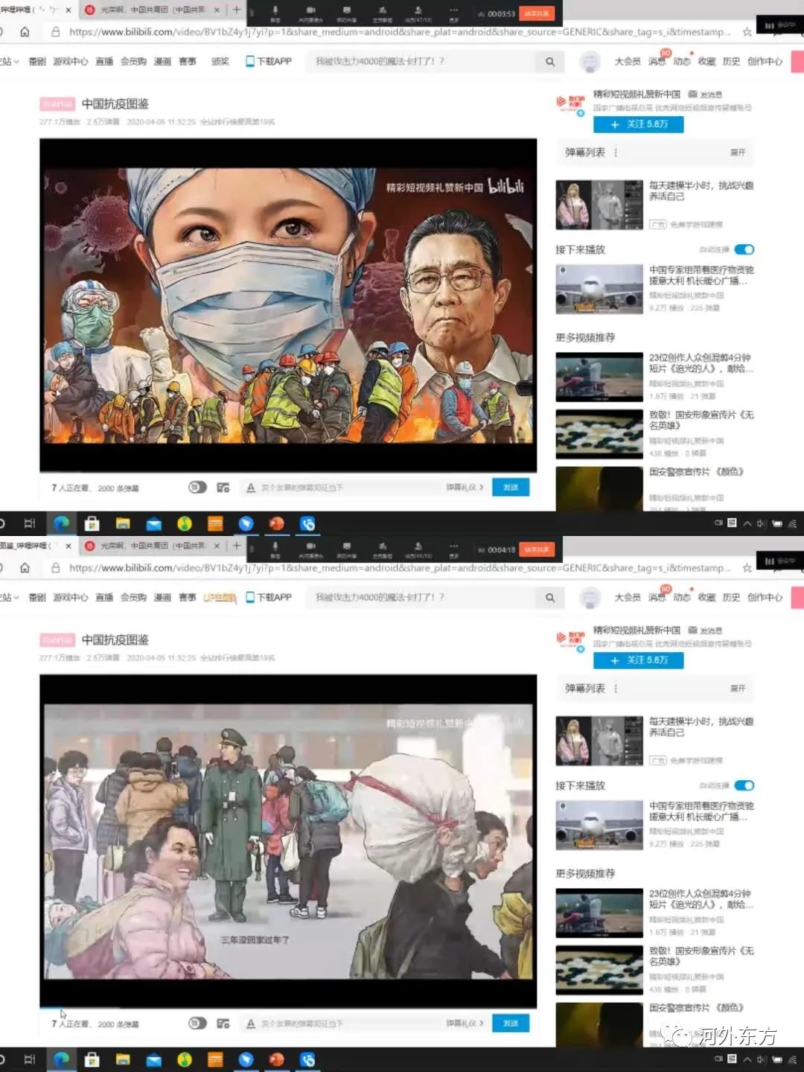Screen dimensions: 804x1072
Task: Click the search magnifier icon in the upper browser window
Action: coord(550,62)
